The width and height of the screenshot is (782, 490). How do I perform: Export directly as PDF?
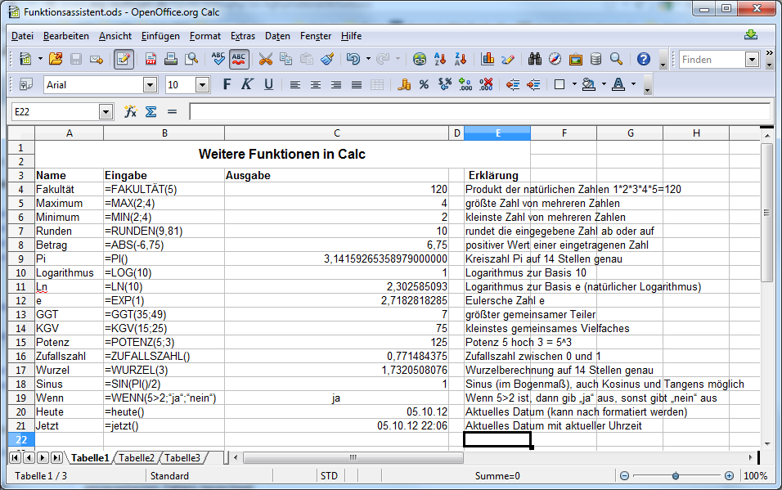(151, 59)
